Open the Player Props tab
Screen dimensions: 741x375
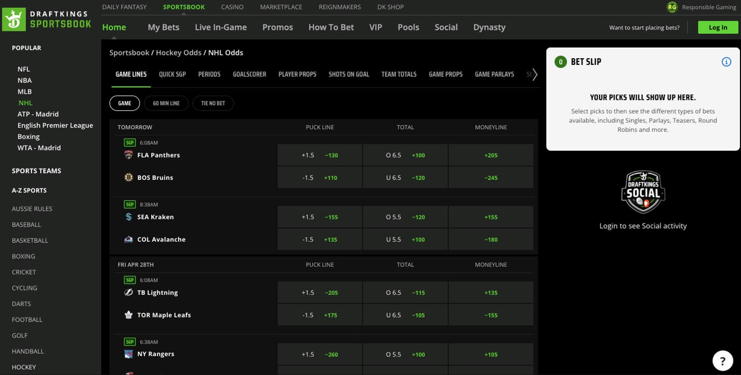pos(297,74)
